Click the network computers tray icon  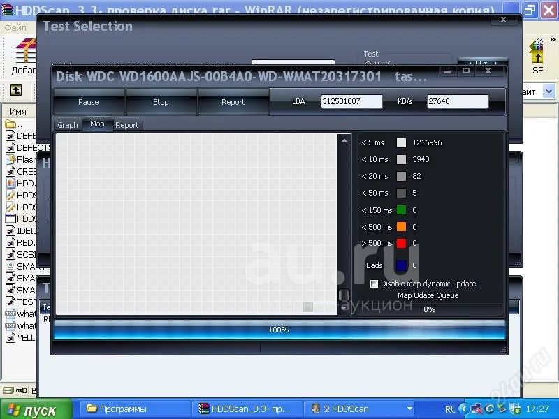(477, 409)
